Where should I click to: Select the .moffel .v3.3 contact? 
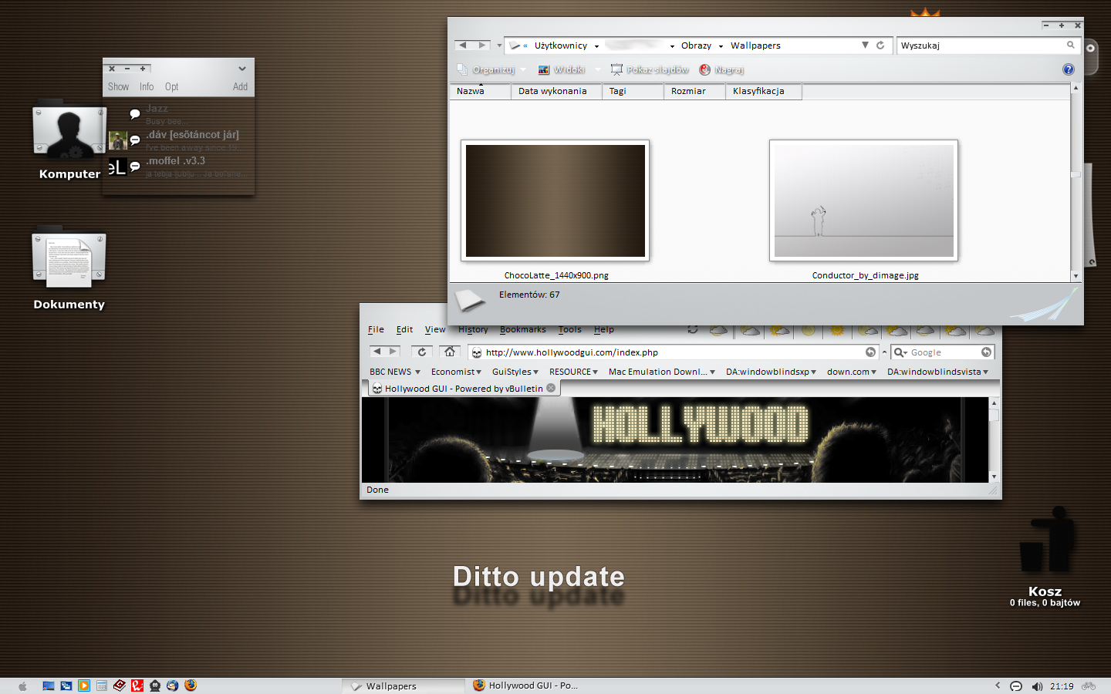point(178,167)
